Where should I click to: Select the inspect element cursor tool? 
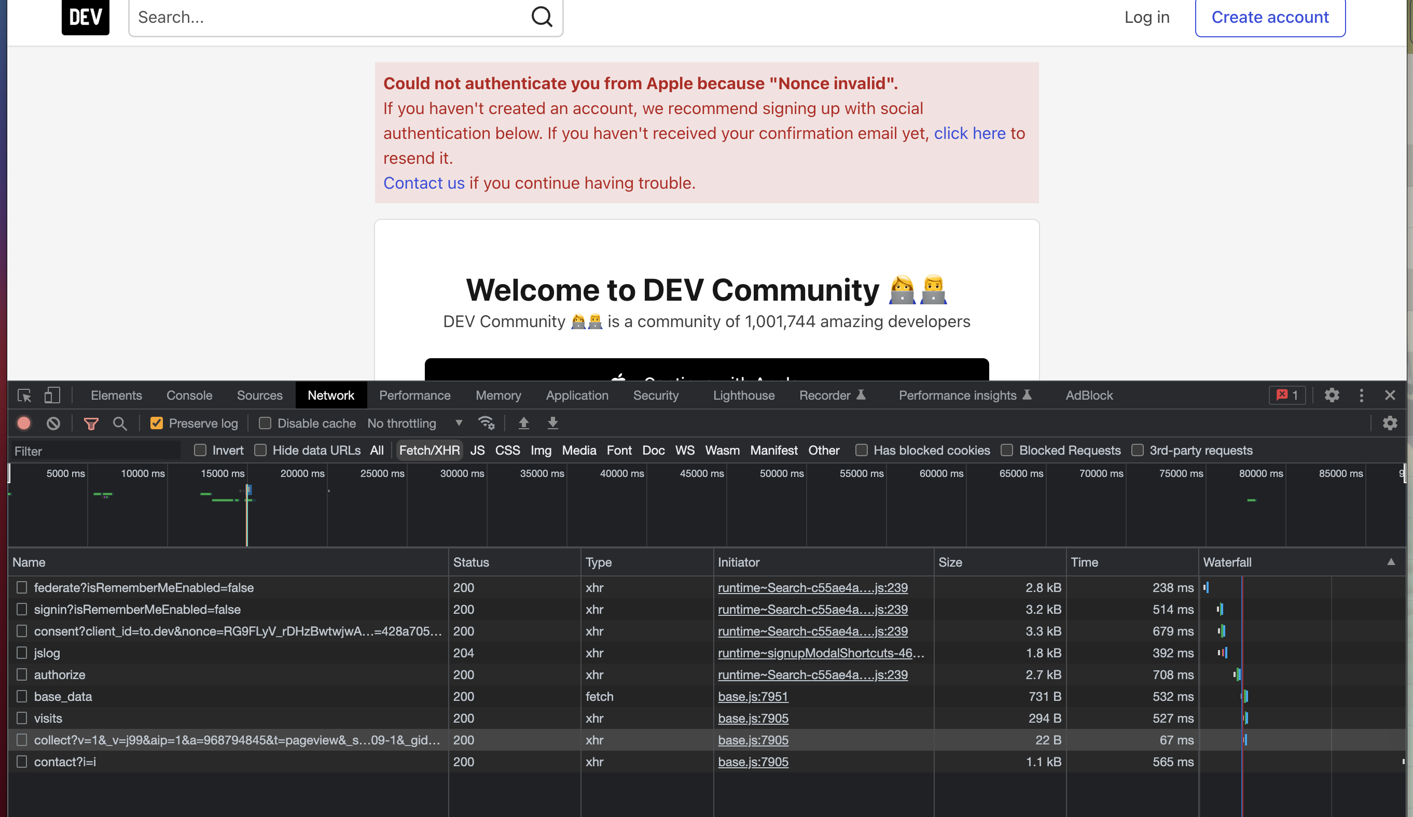point(23,395)
